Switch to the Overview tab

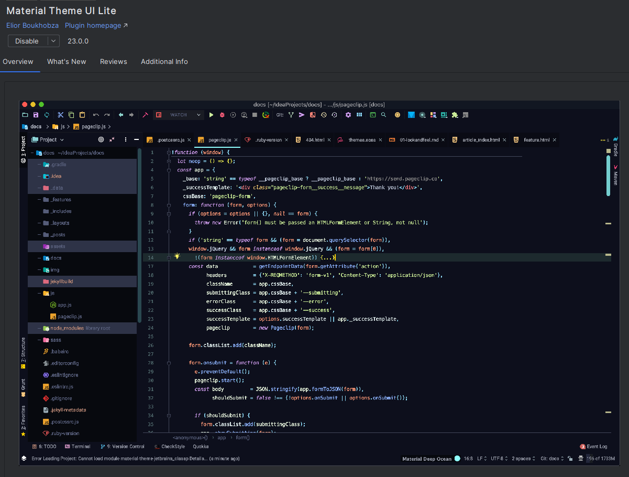[x=18, y=61]
